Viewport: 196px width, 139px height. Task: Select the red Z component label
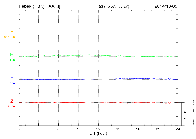click(x=12, y=101)
